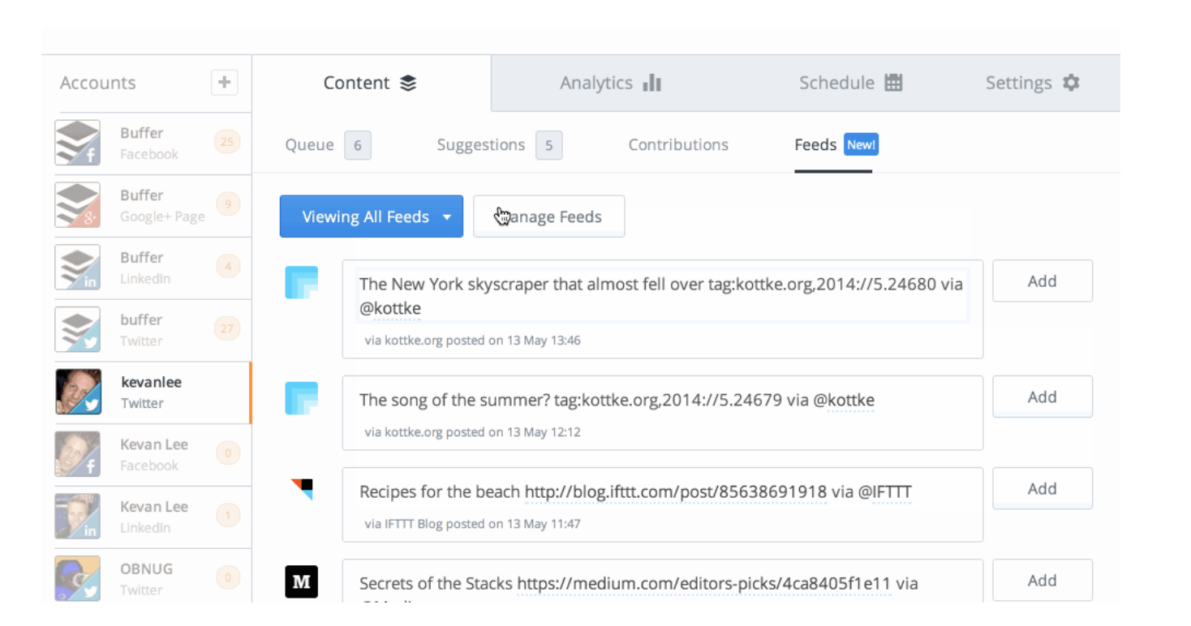Select the Buffer LinkedIn account
Viewport: 1191px width, 626px height.
tap(153, 268)
